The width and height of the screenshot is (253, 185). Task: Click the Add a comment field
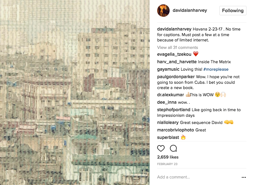tap(199, 177)
